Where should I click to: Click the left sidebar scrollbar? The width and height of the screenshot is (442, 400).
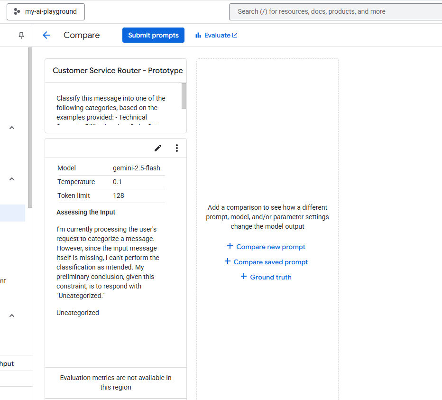point(30,128)
